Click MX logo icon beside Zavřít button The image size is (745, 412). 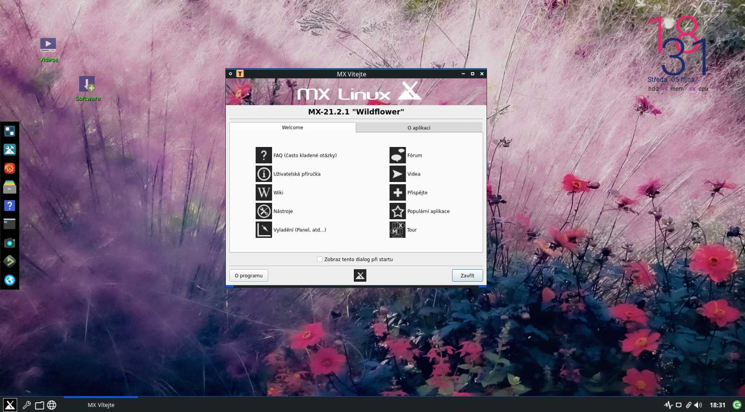tap(360, 276)
